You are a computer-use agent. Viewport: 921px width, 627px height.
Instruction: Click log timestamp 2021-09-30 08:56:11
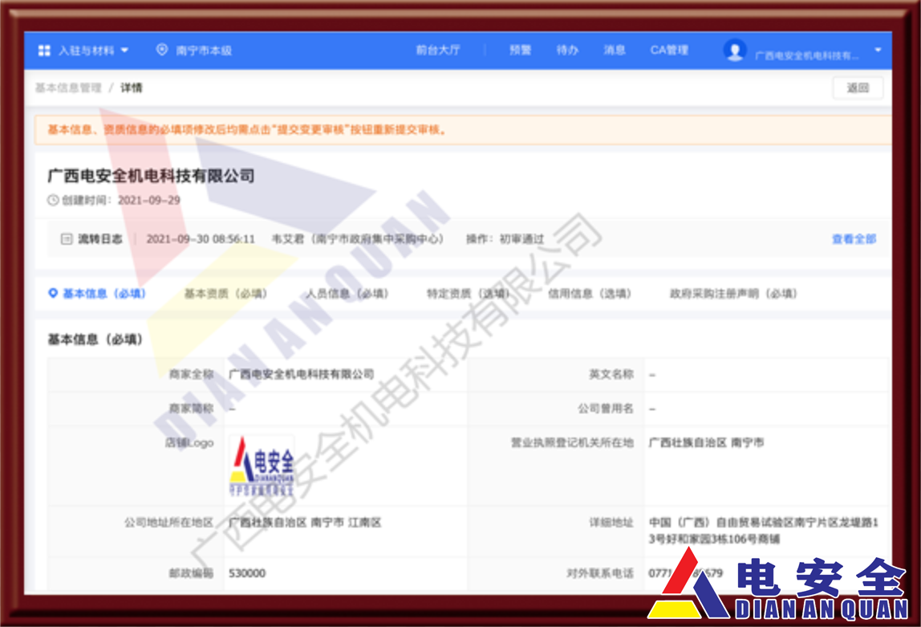(201, 238)
